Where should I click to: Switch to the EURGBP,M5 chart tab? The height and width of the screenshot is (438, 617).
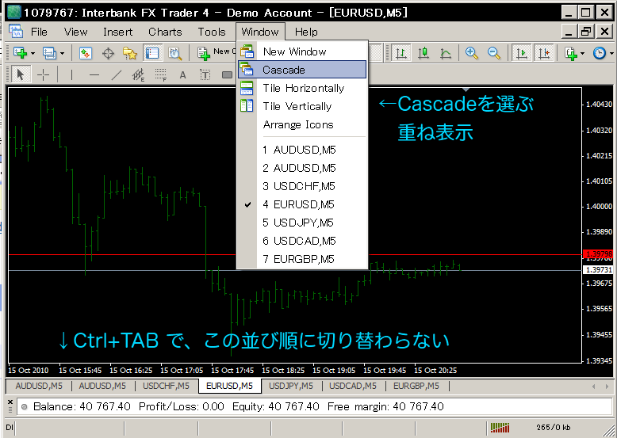click(416, 386)
